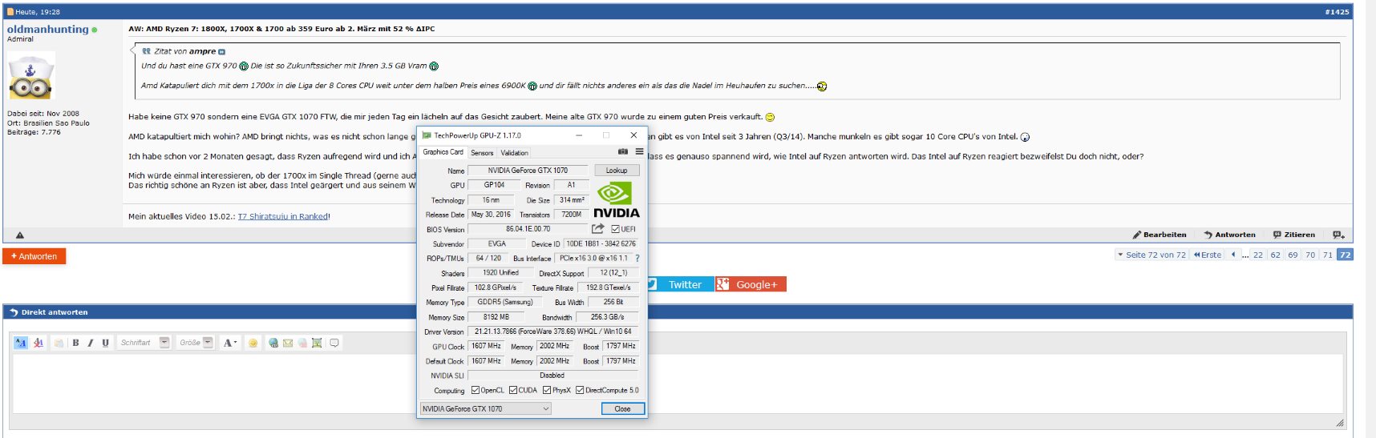1376x438 pixels.
Task: Click the NVIDIA logo in GPU-Z
Action: [x=616, y=199]
